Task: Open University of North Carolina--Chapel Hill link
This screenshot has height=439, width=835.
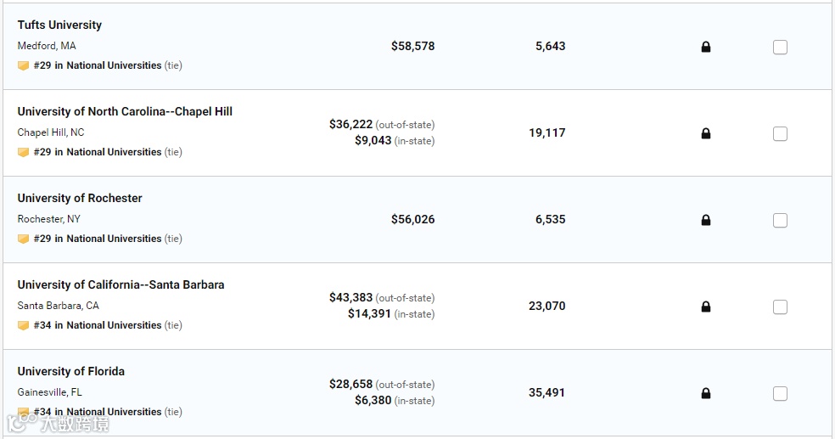Action: point(125,111)
